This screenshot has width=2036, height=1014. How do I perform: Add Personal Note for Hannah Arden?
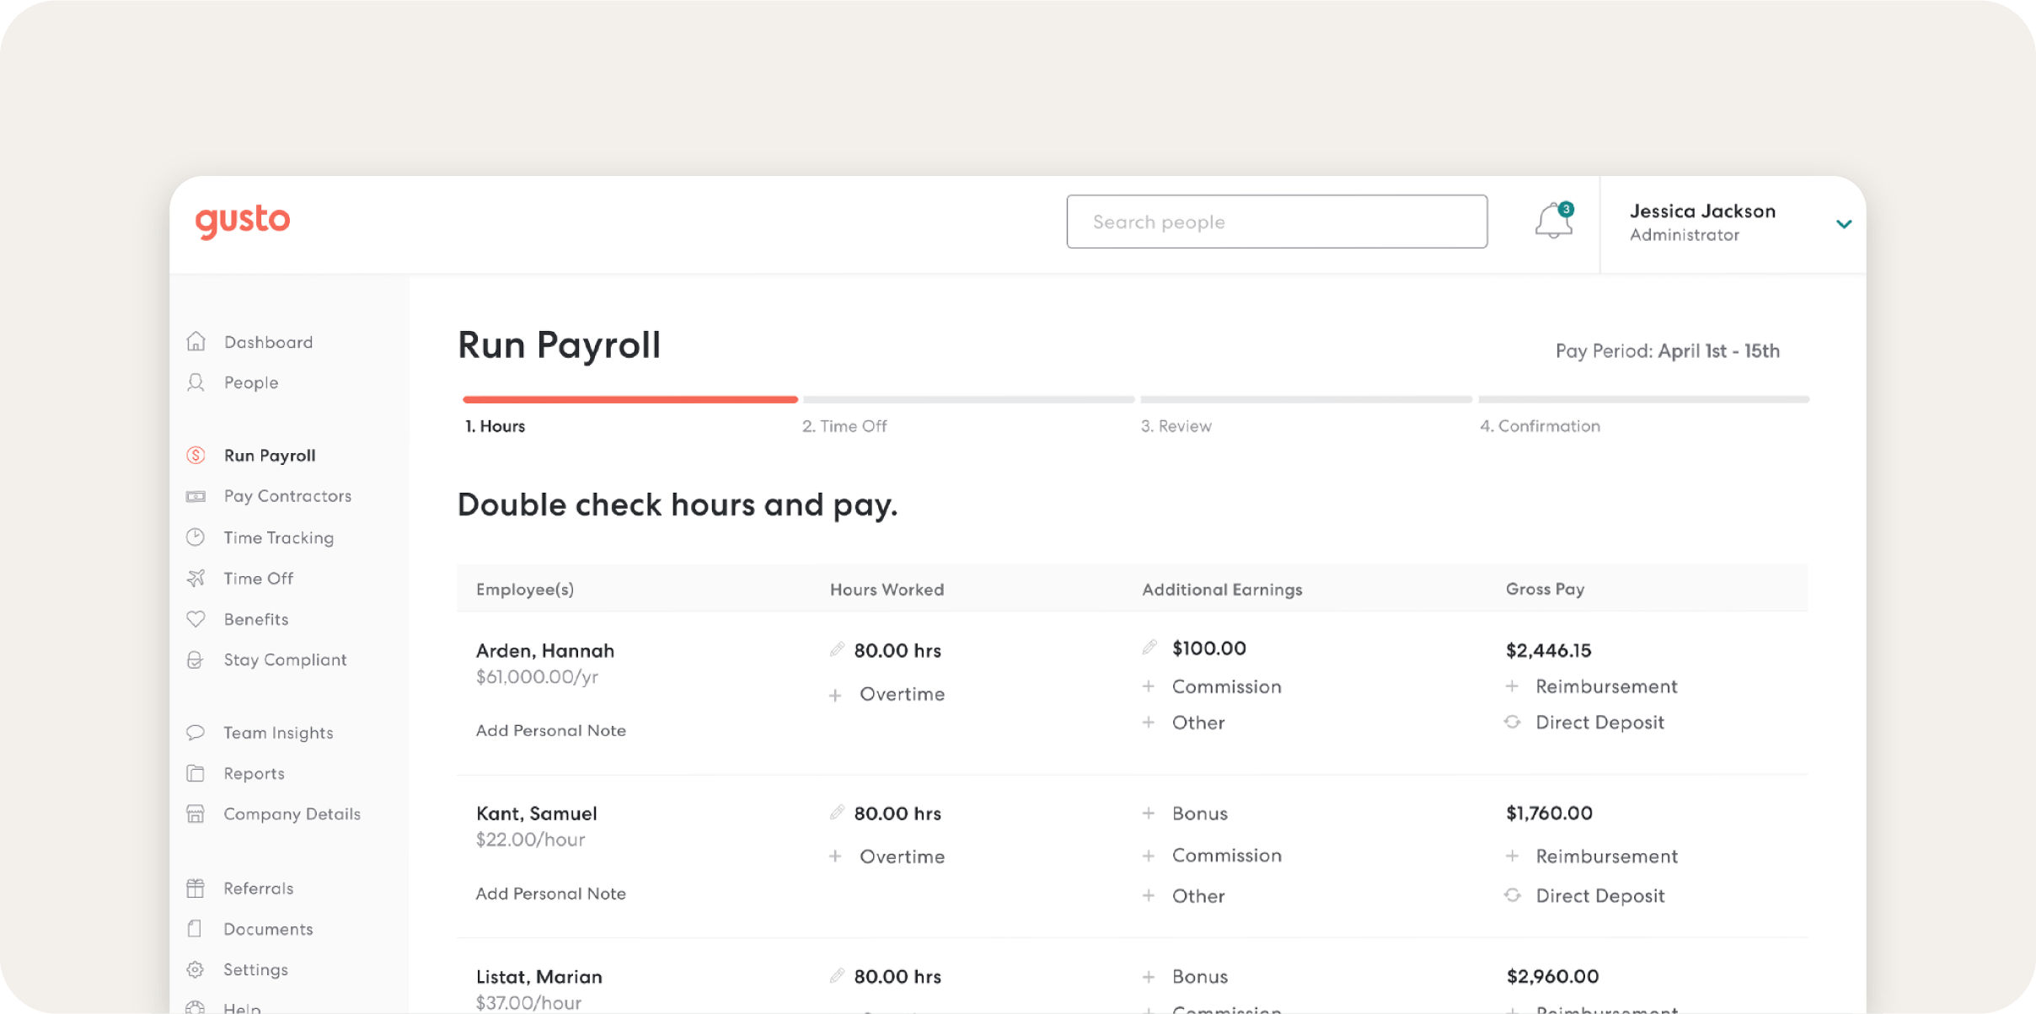point(550,730)
